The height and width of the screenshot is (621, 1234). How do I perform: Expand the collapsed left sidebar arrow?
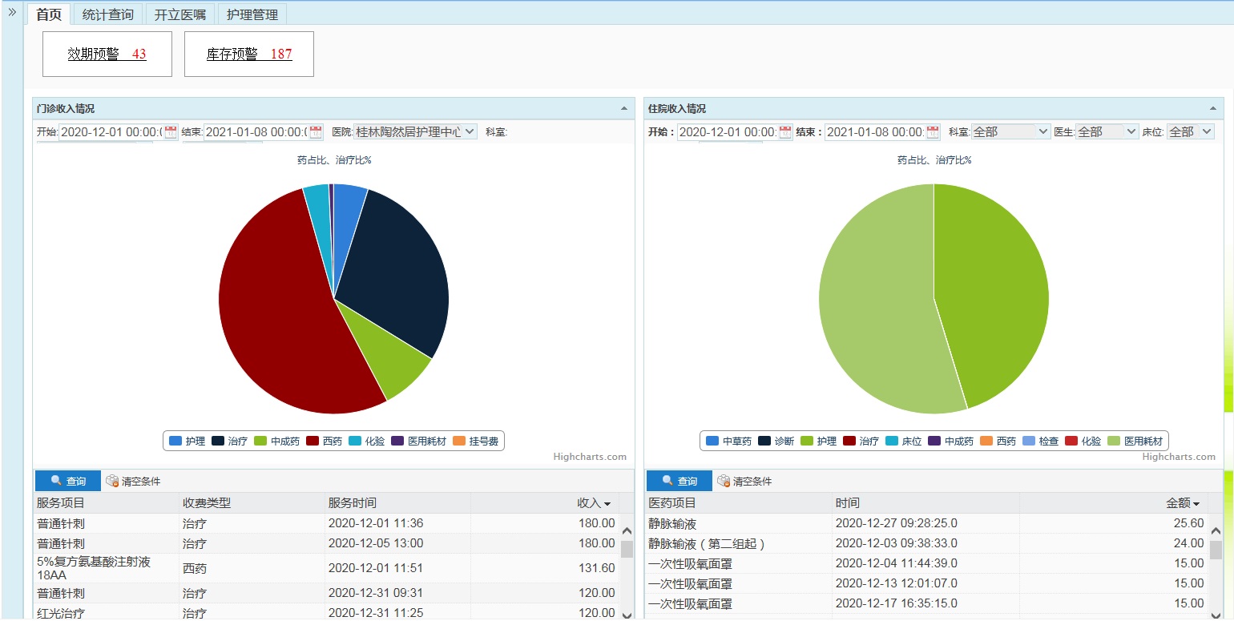(x=12, y=12)
